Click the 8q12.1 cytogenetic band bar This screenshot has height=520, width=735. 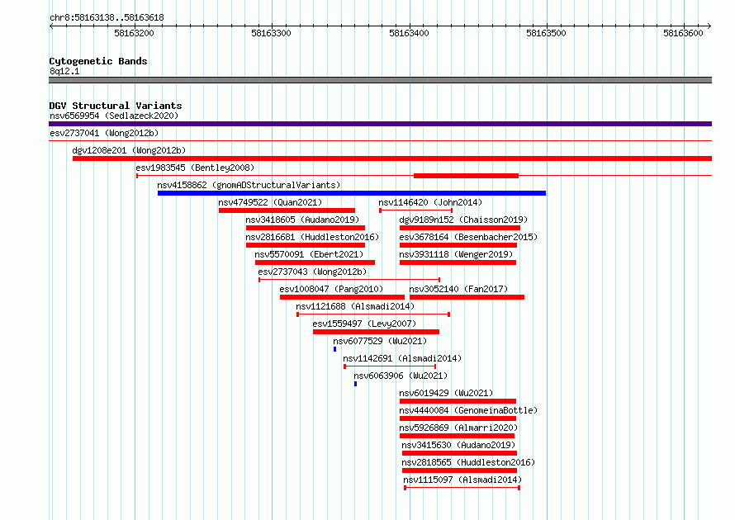click(x=380, y=80)
